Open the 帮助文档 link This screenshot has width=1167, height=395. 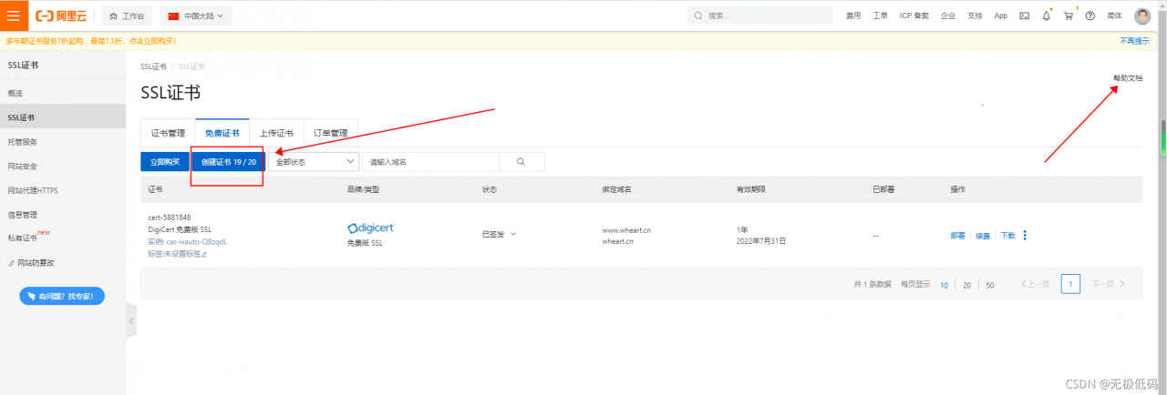click(1128, 78)
